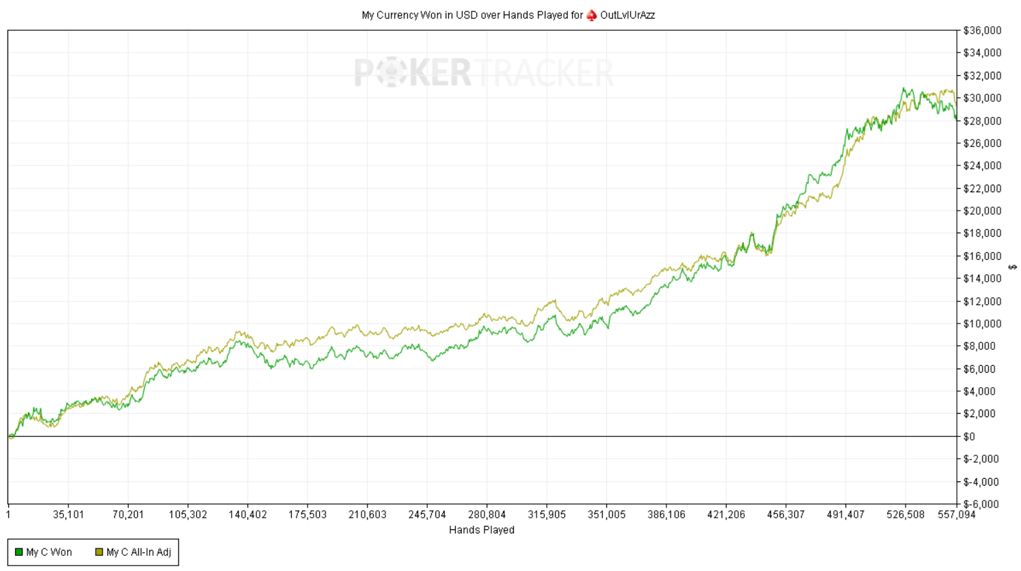Viewport: 1021px width, 571px height.
Task: Click the "$30,000" y-axis label
Action: [x=982, y=98]
